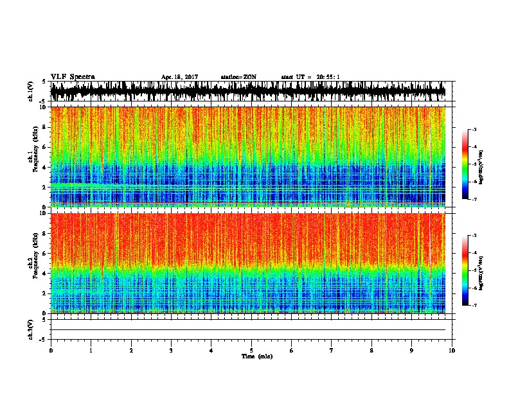This screenshot has height=393, width=509.
Task: Click the ch.1 color bar unit label
Action: click(x=481, y=167)
